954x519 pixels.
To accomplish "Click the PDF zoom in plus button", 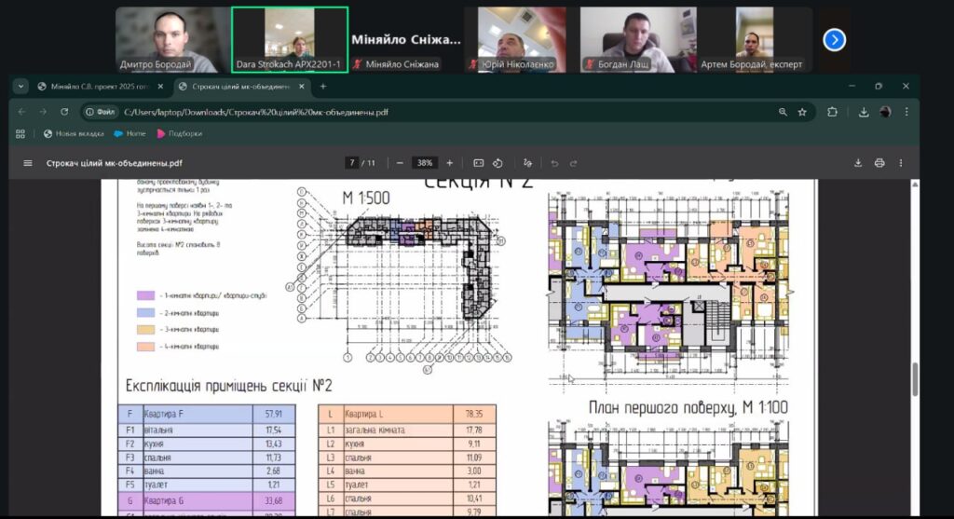I will 450,163.
